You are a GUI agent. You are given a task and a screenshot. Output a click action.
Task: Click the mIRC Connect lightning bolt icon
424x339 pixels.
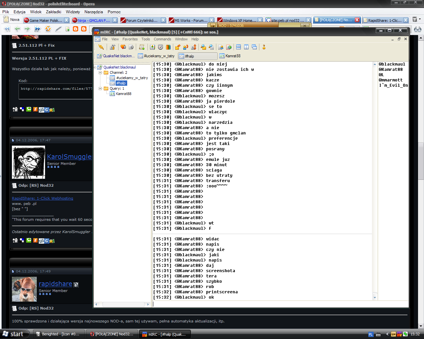101,47
